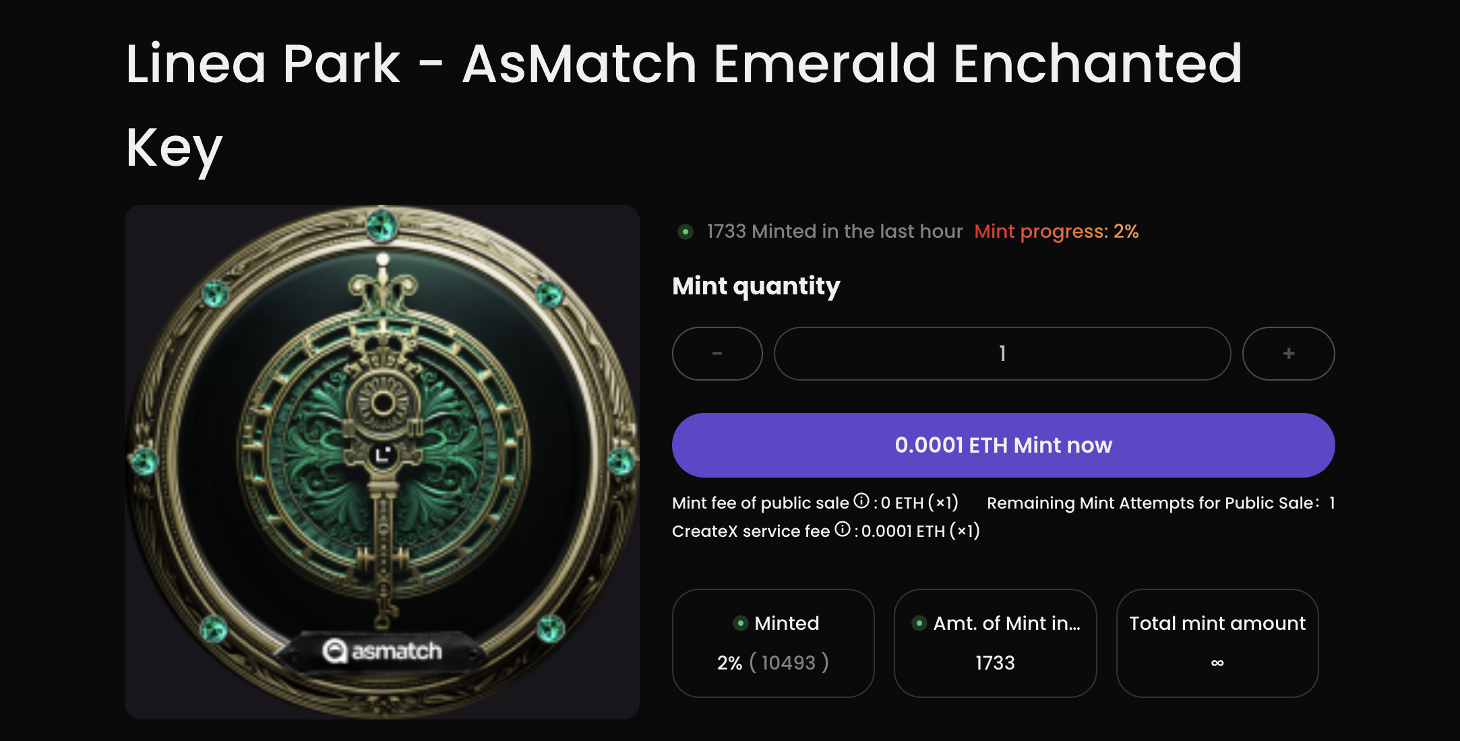Click Remaining Mint Attempts for Public Sale text
The height and width of the screenshot is (741, 1460).
(x=1153, y=503)
